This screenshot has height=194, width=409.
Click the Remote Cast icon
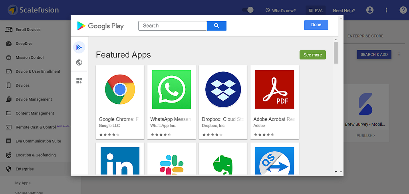pos(9,127)
